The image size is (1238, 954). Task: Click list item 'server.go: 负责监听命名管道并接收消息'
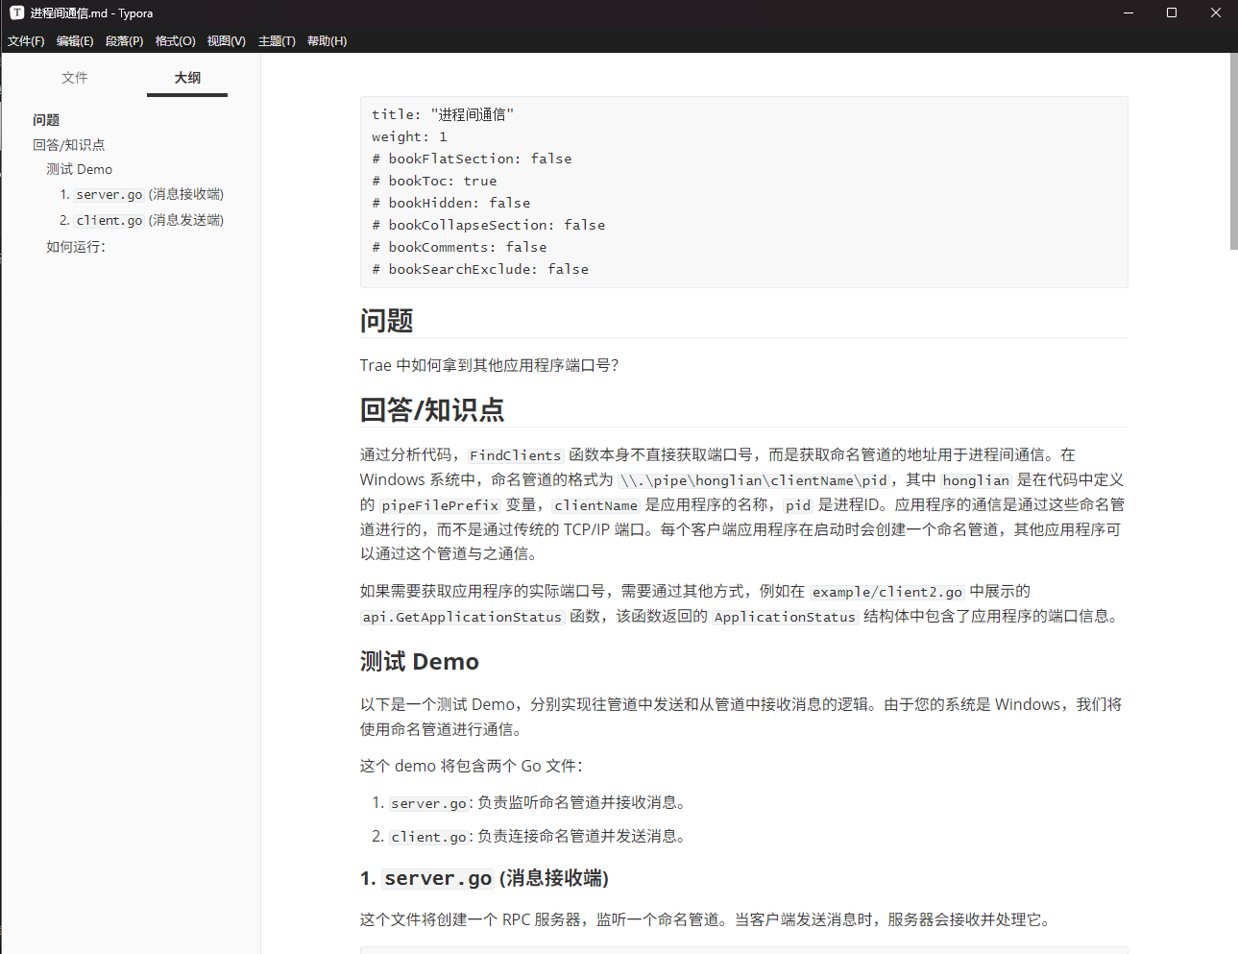pos(538,802)
